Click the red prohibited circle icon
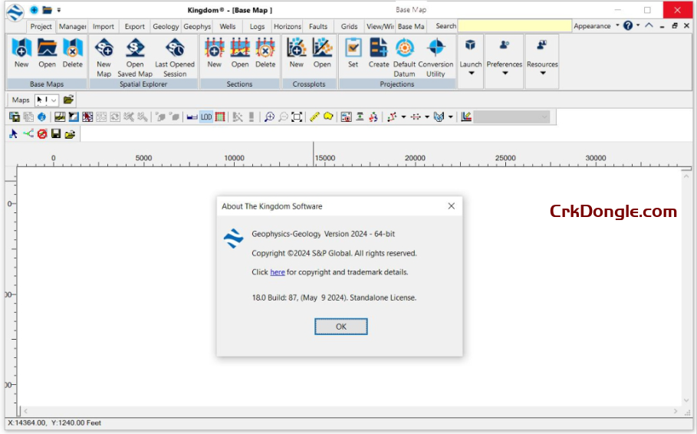The width and height of the screenshot is (697, 434). click(x=42, y=134)
